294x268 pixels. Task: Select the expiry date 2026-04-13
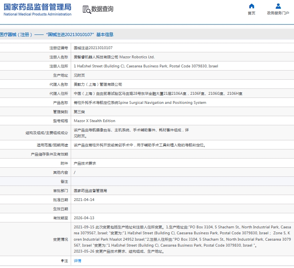(84, 218)
